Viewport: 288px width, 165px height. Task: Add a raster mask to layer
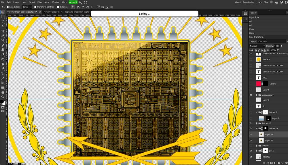click(272, 163)
